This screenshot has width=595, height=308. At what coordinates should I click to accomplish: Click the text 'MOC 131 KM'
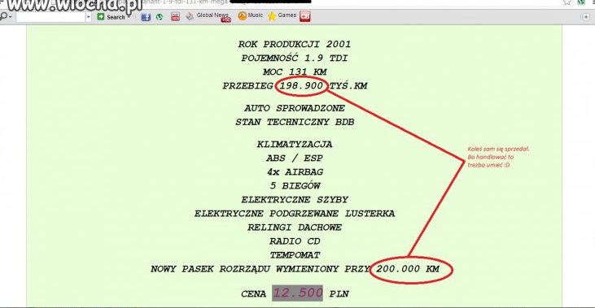[x=295, y=72]
